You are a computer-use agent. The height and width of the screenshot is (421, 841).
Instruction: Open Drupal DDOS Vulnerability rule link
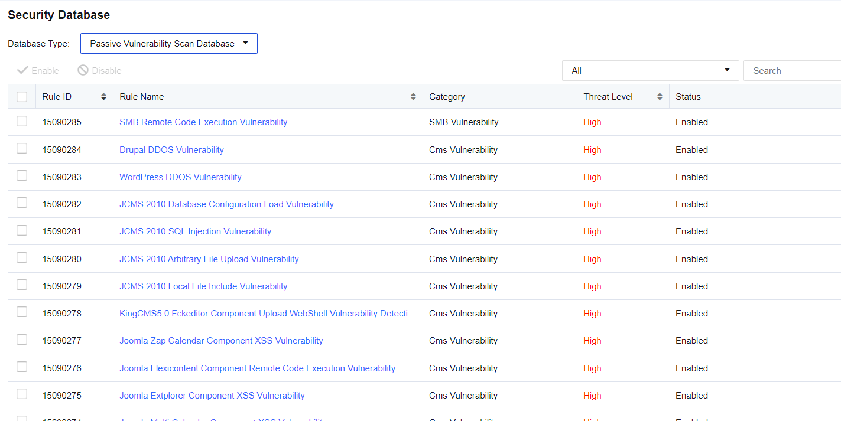tap(171, 150)
